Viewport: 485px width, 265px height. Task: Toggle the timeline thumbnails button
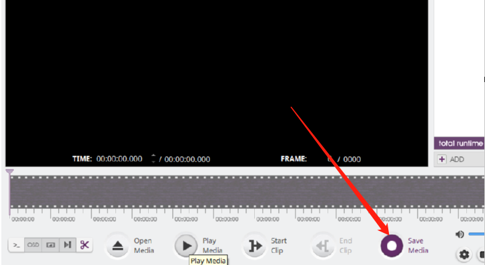51,245
